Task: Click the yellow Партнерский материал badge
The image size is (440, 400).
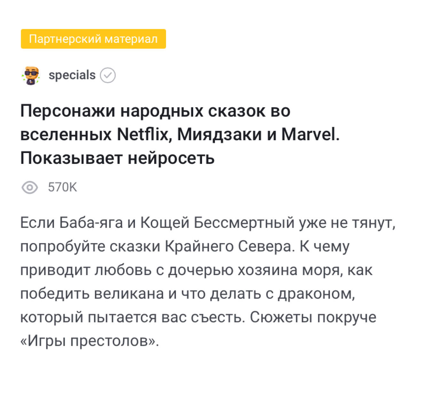Action: (x=93, y=39)
